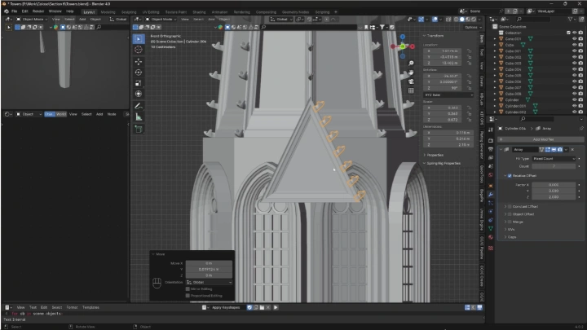Switch to the Modeling workspace tab
Screen dimensions: 587x330
pyautogui.click(x=108, y=12)
